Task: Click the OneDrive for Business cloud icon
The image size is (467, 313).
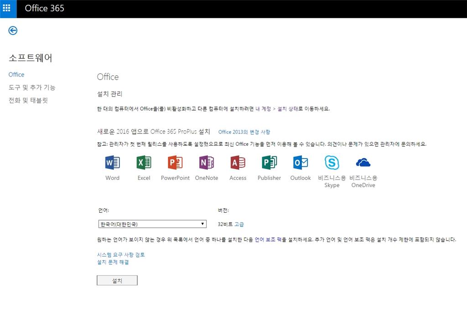Action: tap(363, 163)
